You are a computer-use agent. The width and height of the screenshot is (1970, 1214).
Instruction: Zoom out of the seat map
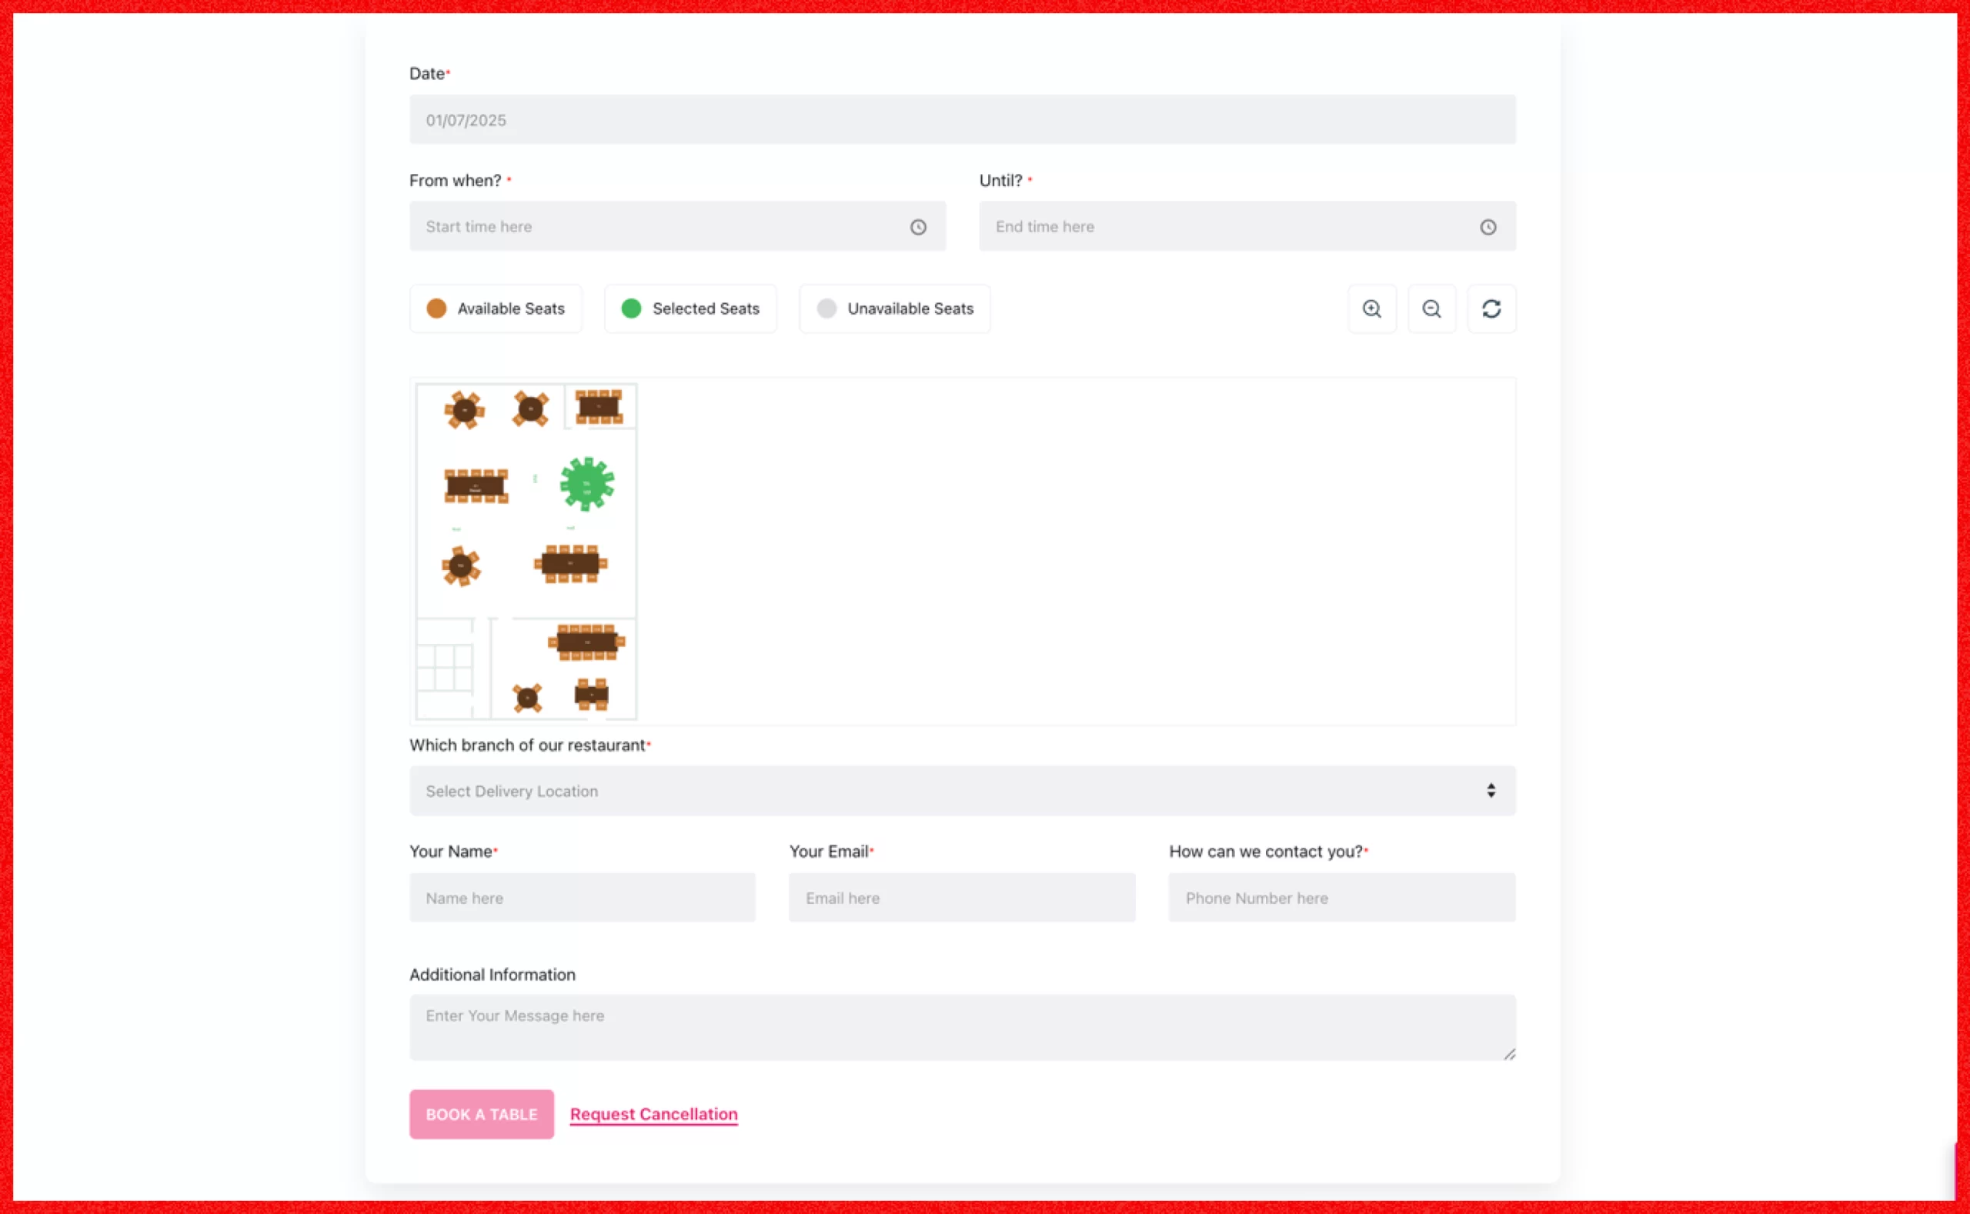coord(1431,309)
